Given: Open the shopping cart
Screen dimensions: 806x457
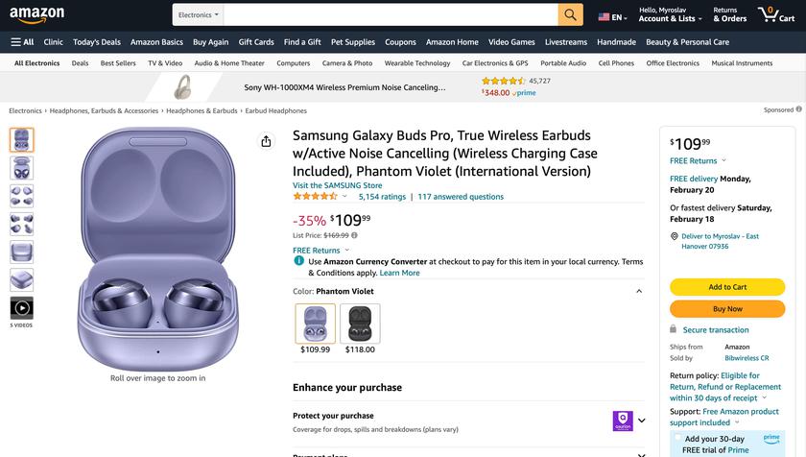Looking at the screenshot, I should (775, 15).
